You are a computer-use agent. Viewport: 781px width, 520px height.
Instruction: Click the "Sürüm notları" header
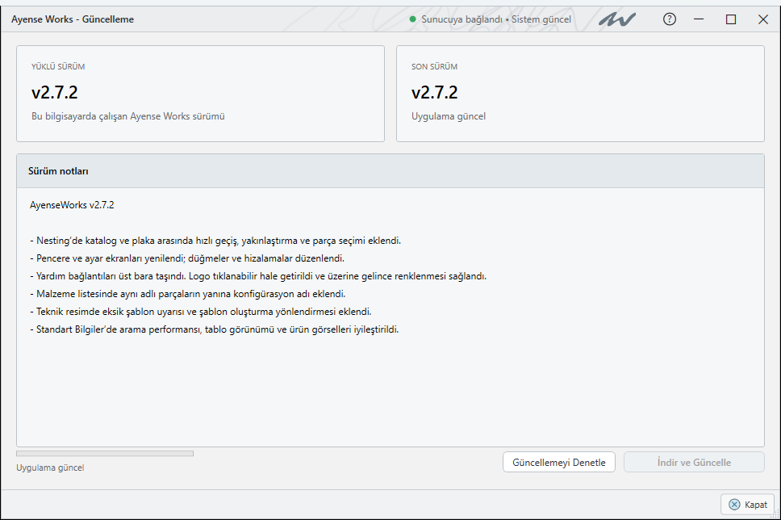(58, 171)
